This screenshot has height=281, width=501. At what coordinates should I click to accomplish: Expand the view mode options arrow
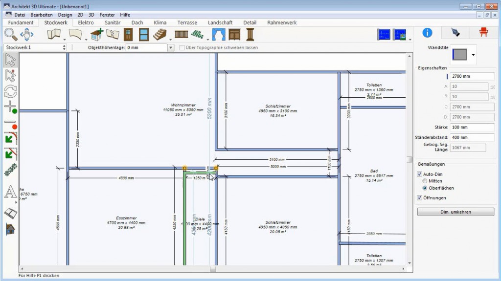pos(410,40)
